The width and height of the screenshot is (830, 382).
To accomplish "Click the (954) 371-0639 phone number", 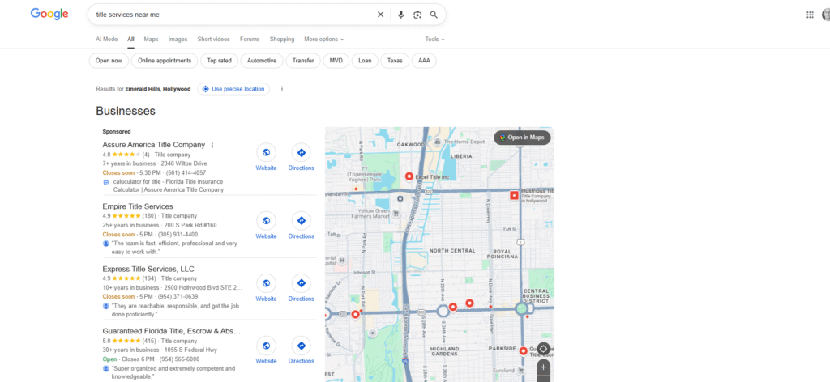I will click(x=179, y=297).
